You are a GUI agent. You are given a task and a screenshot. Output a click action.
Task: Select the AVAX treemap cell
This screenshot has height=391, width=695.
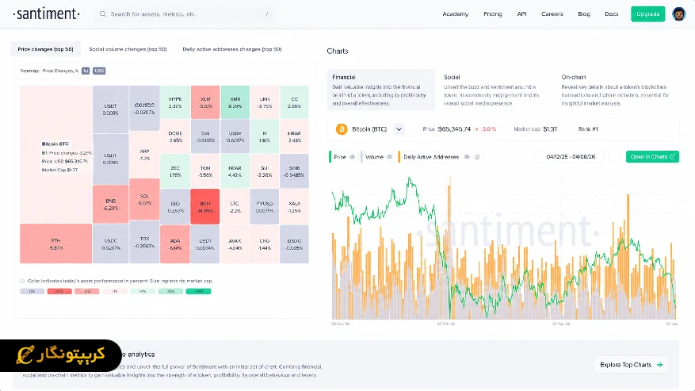coord(235,244)
